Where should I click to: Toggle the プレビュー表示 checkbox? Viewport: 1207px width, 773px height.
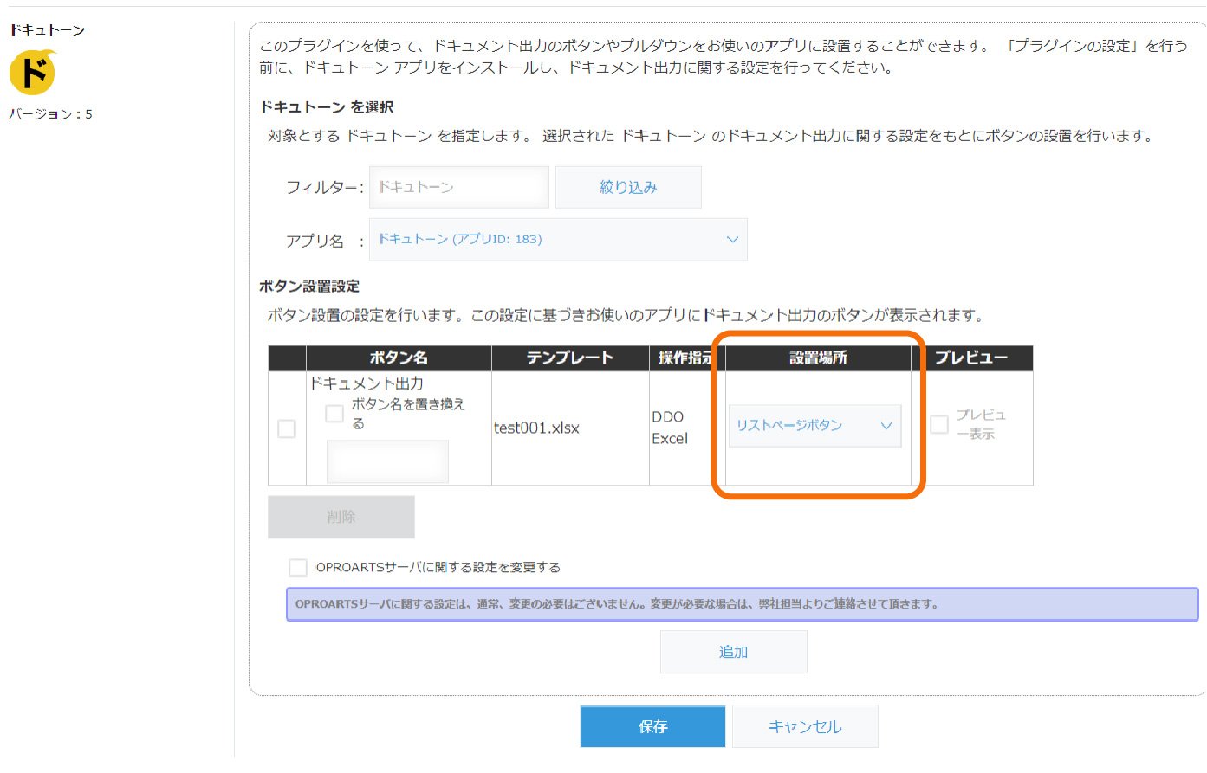(x=939, y=424)
